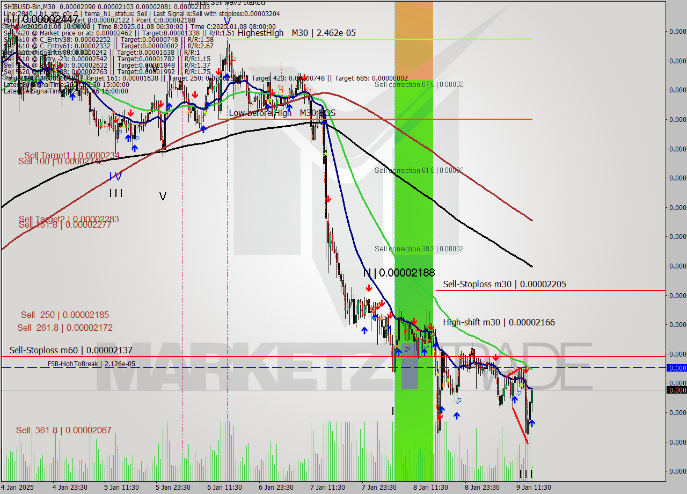
Task: Select the 6 Jan 23:30 time label
Action: (276, 488)
